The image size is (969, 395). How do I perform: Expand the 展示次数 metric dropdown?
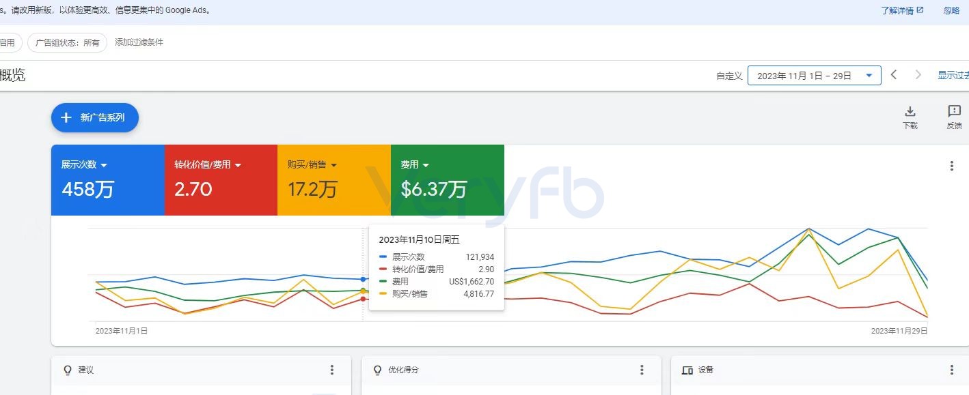[x=104, y=165]
